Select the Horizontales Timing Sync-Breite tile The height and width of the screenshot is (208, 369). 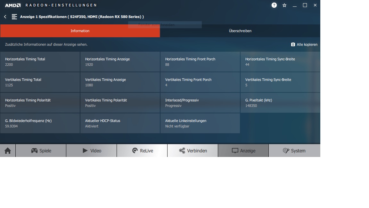pos(280,62)
